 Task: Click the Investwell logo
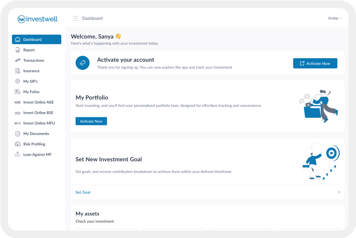pos(38,19)
